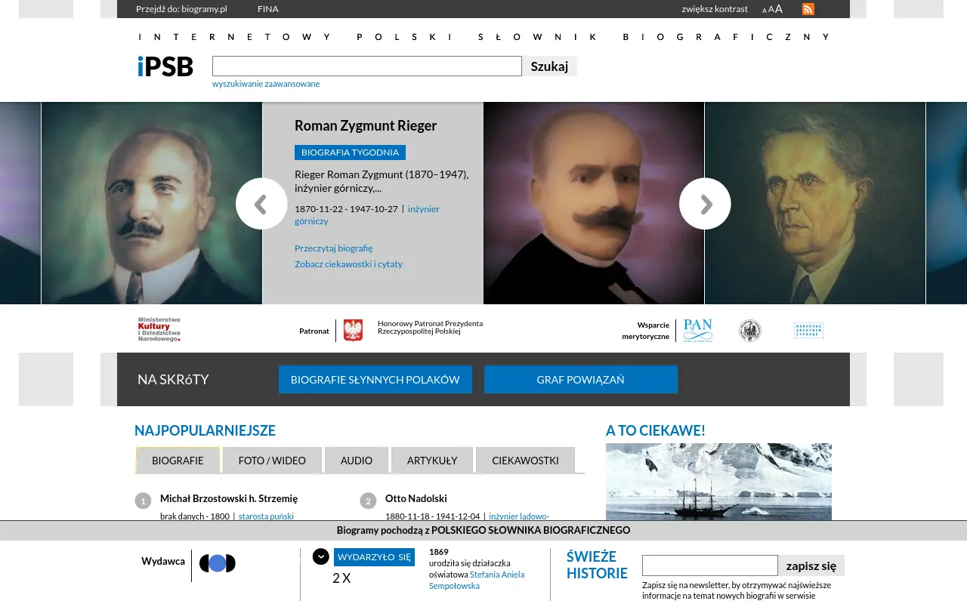
Task: Open Michał Brzostowski h. Strzemię biography
Action: coord(229,498)
